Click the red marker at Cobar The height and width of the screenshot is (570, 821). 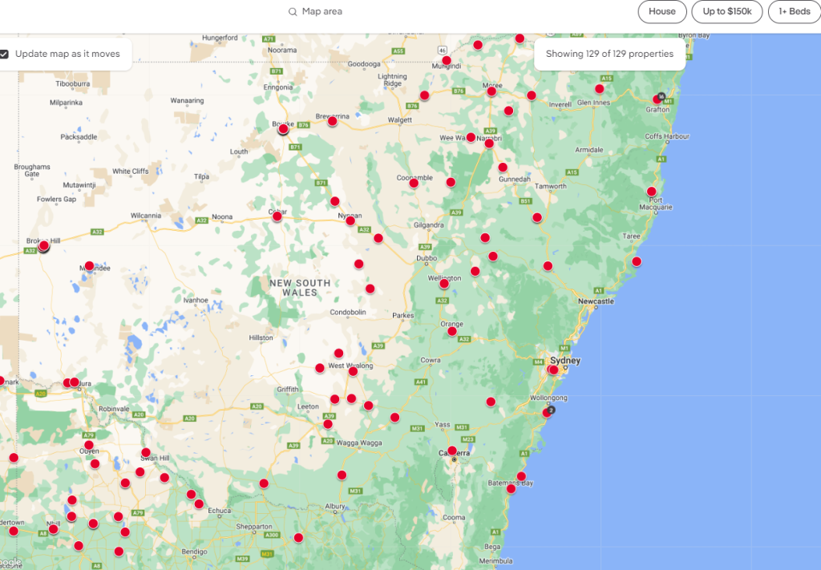[277, 216]
